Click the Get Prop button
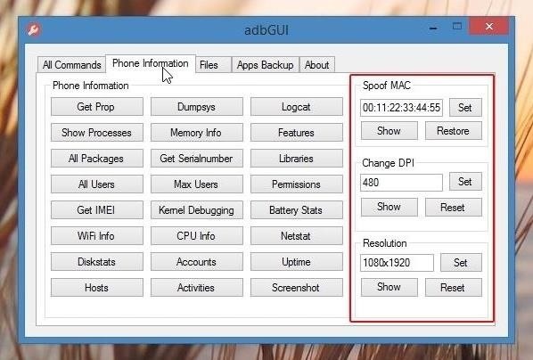The height and width of the screenshot is (360, 533). point(97,107)
